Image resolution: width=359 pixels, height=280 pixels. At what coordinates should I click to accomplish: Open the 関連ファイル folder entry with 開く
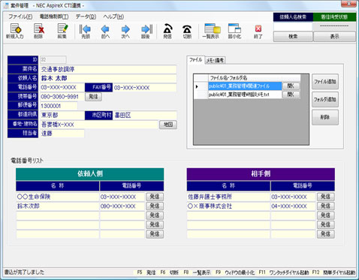[x=291, y=86]
